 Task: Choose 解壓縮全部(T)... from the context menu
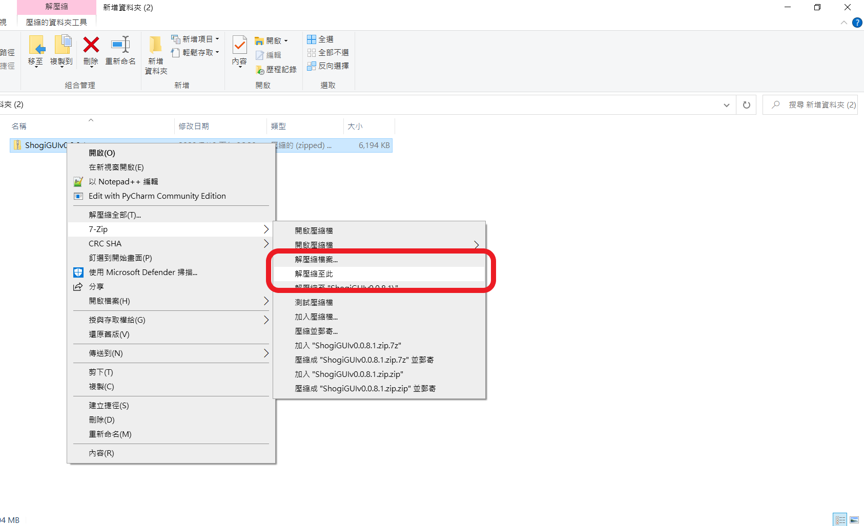coord(171,215)
